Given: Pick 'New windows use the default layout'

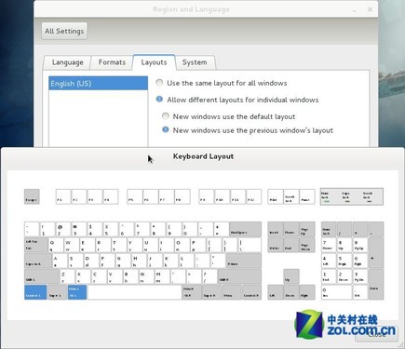Looking at the screenshot, I should (x=229, y=116).
